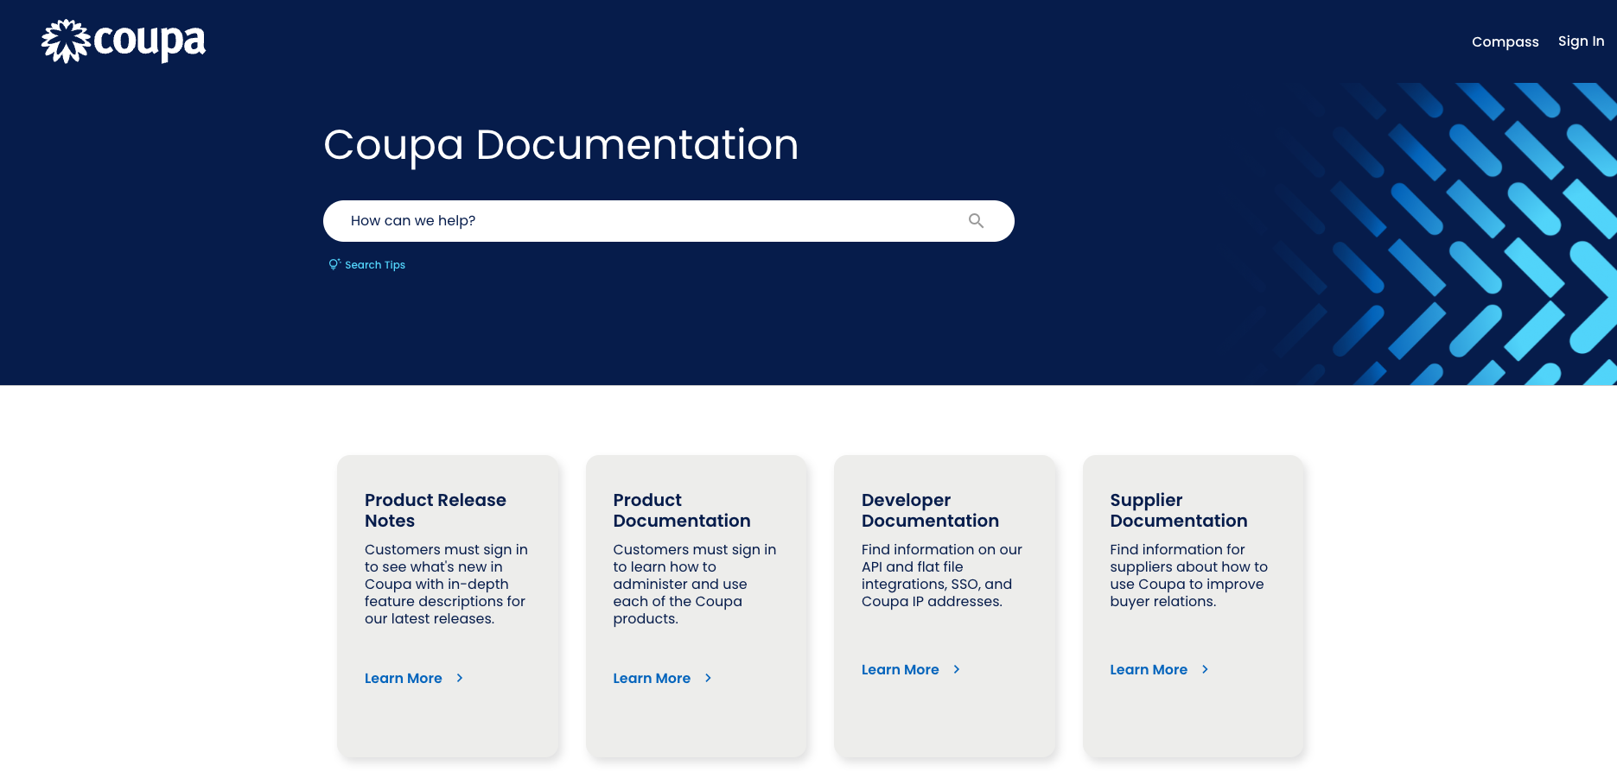1617x778 pixels.
Task: Click the Coupa Documentation page title
Action: click(561, 144)
